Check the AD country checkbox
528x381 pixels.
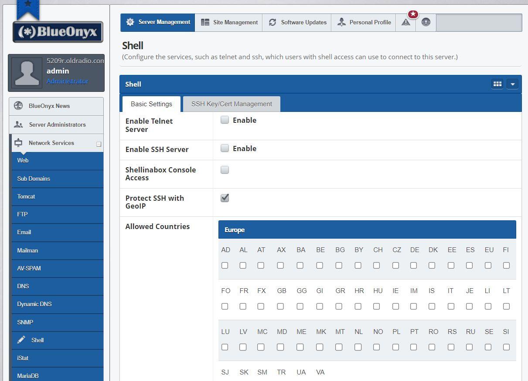(x=225, y=265)
